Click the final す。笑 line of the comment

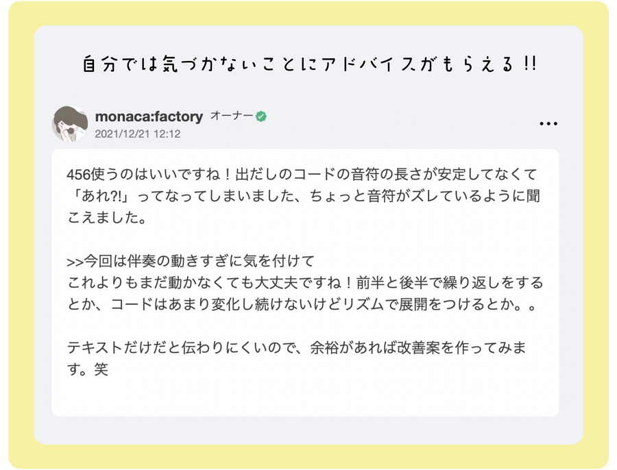(x=87, y=369)
